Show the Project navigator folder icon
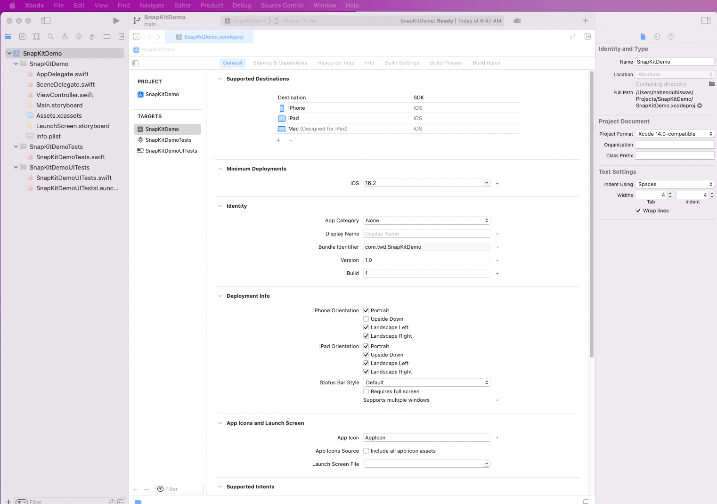 [8, 37]
